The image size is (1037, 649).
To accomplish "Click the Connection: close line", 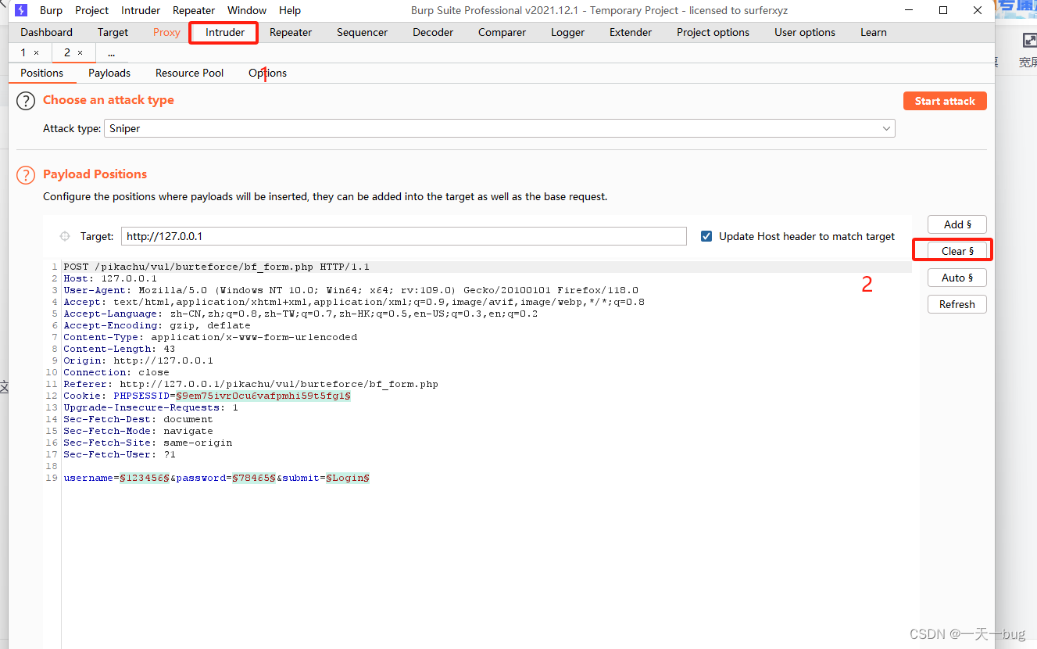I will coord(116,372).
